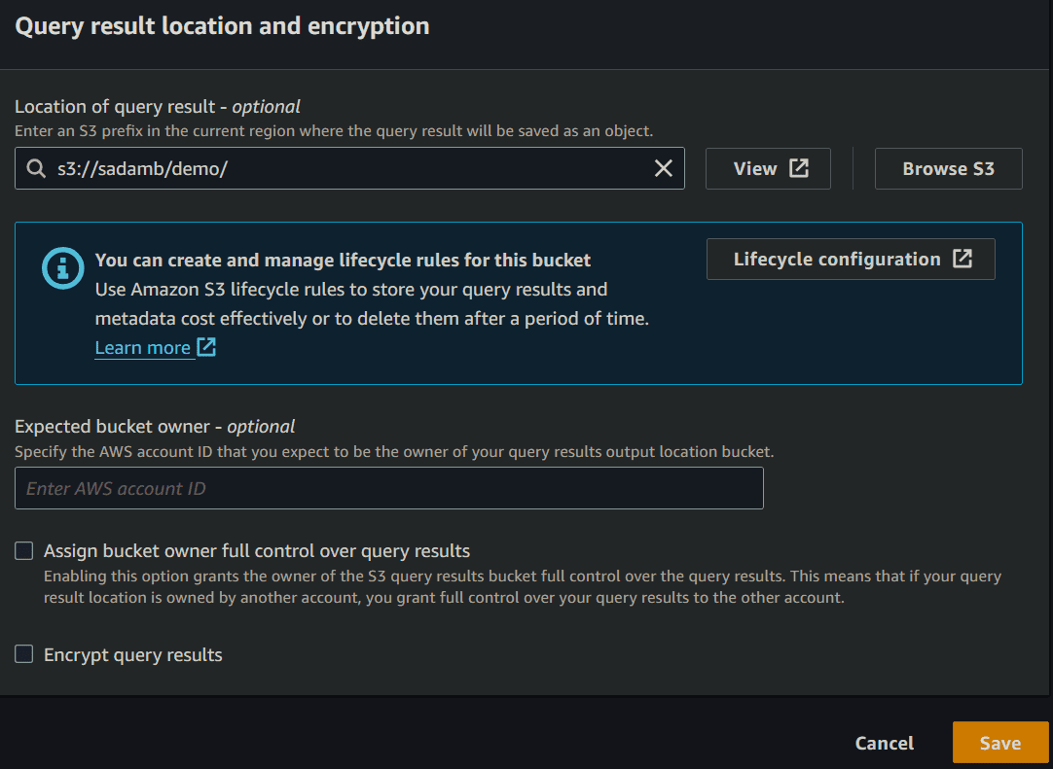Follow the Learn more link

point(142,348)
